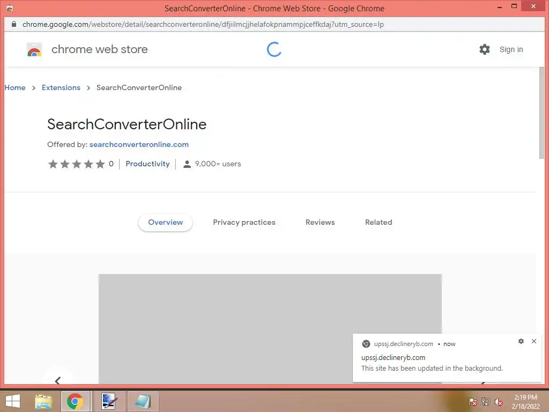The width and height of the screenshot is (549, 412).
Task: Open the Windows Start button
Action: pos(13,401)
